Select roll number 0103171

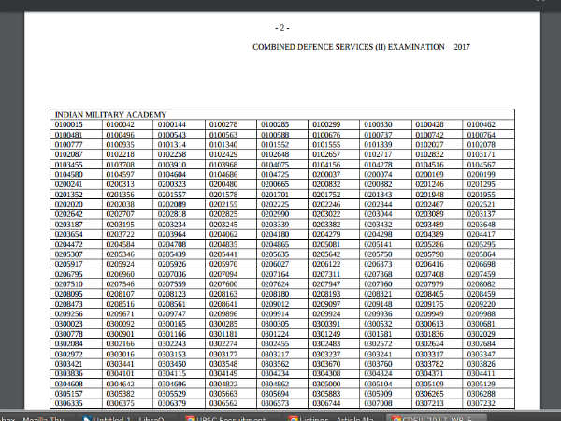[x=482, y=154]
